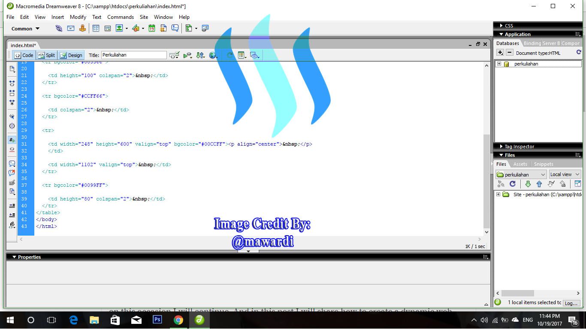This screenshot has width=586, height=329.
Task: Open the Local view dropdown
Action: [x=565, y=174]
